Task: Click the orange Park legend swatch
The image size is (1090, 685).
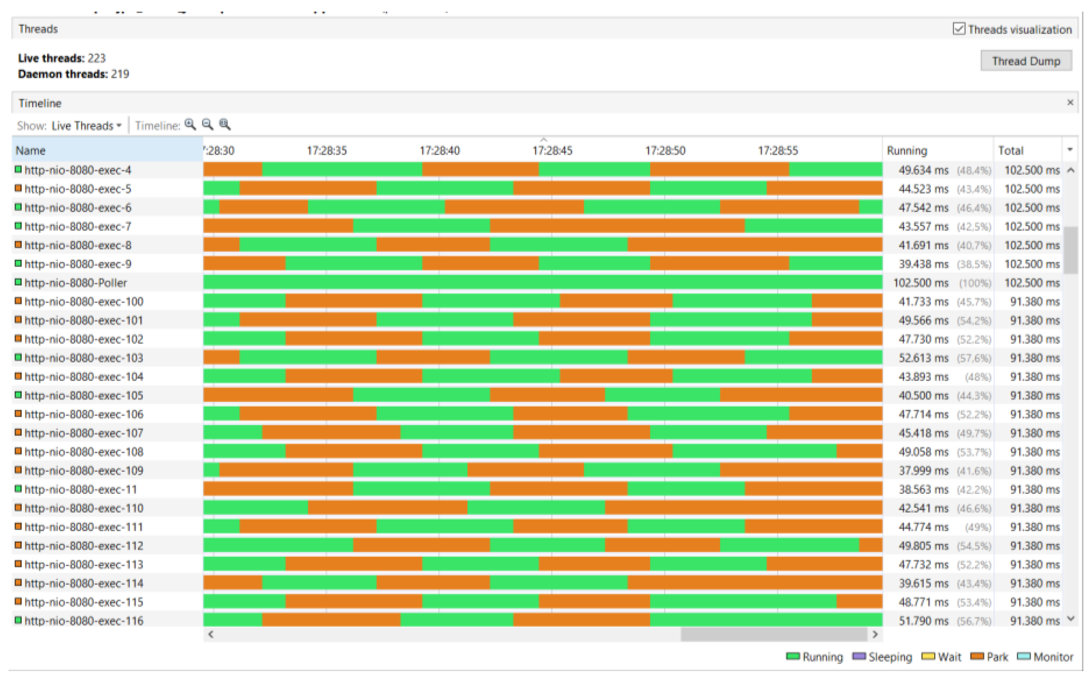Action: pos(977,656)
